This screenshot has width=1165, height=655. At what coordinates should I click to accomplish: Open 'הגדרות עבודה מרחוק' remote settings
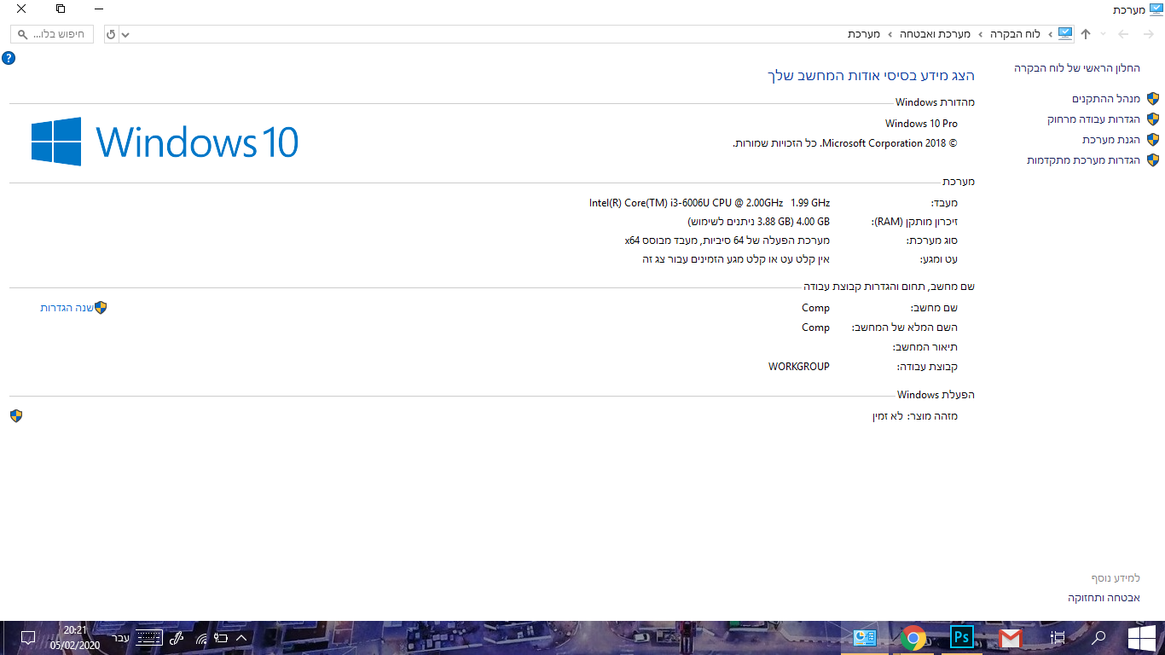pyautogui.click(x=1094, y=119)
